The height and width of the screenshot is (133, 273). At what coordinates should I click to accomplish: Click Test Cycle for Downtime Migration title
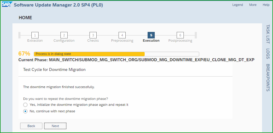(x=54, y=70)
